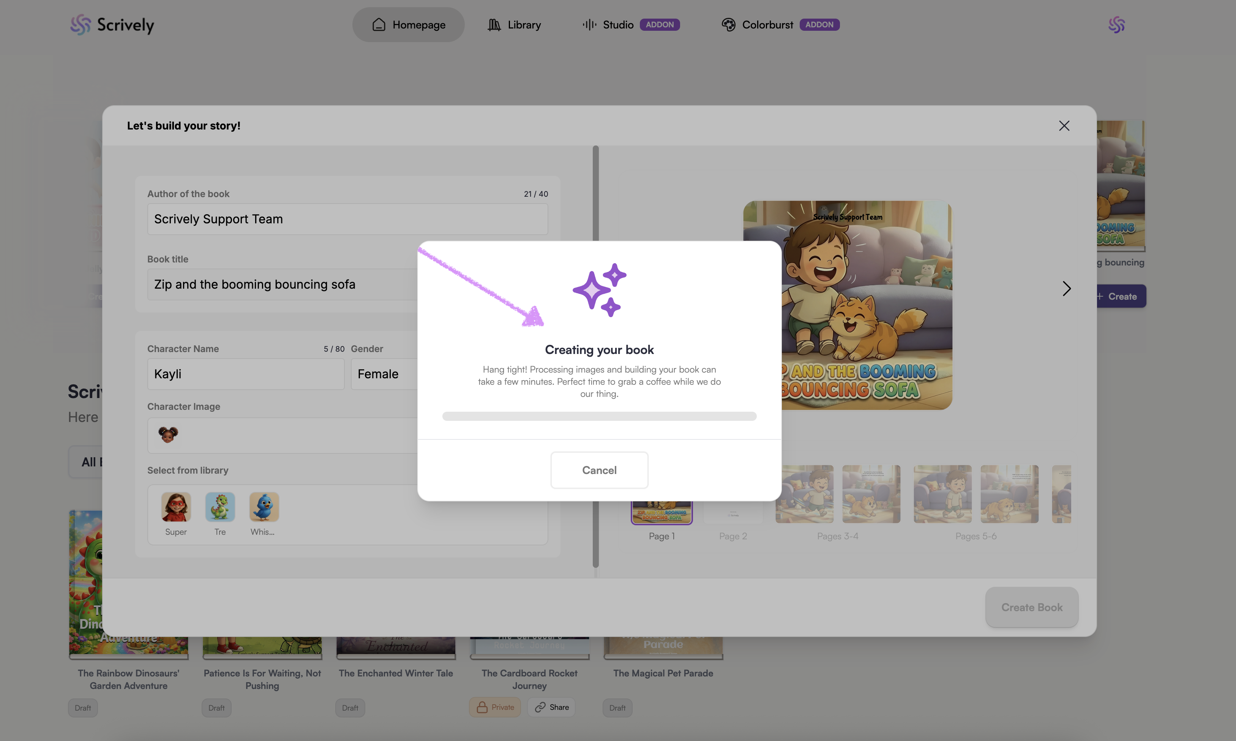Select the Pages 3-4 thumbnail
1236x741 pixels.
click(x=837, y=495)
